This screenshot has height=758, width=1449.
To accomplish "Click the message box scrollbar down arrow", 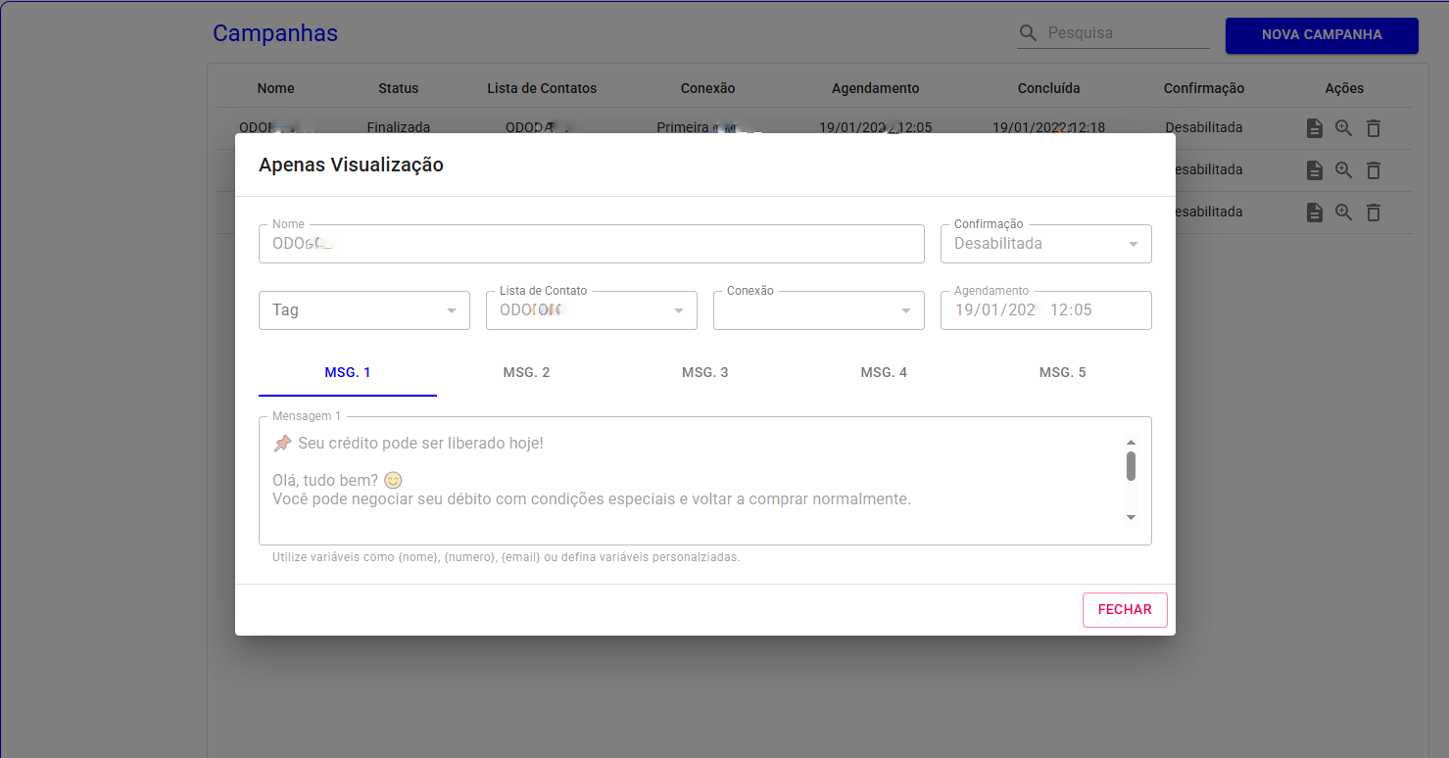I will (1131, 517).
